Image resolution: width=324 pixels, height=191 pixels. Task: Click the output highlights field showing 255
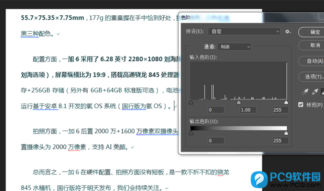(x=280, y=141)
